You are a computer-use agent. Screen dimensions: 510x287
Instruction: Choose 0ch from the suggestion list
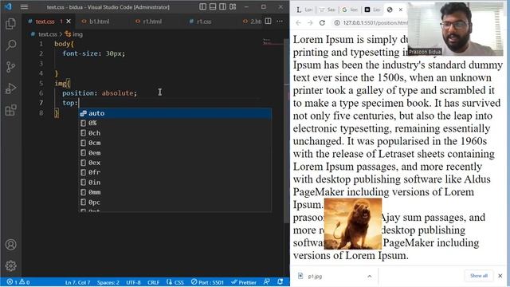click(x=175, y=133)
